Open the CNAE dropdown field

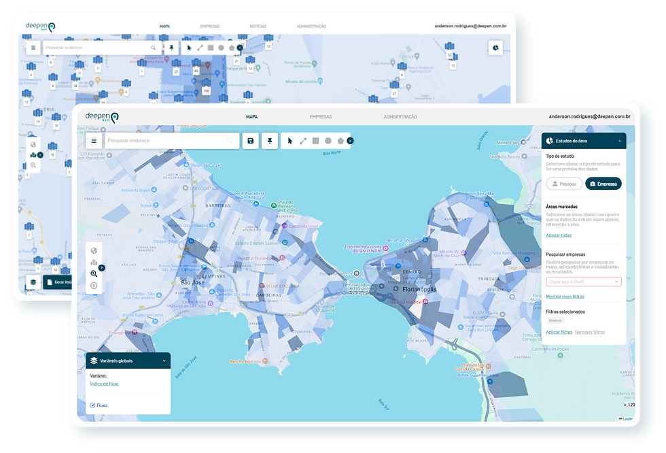[x=584, y=282]
